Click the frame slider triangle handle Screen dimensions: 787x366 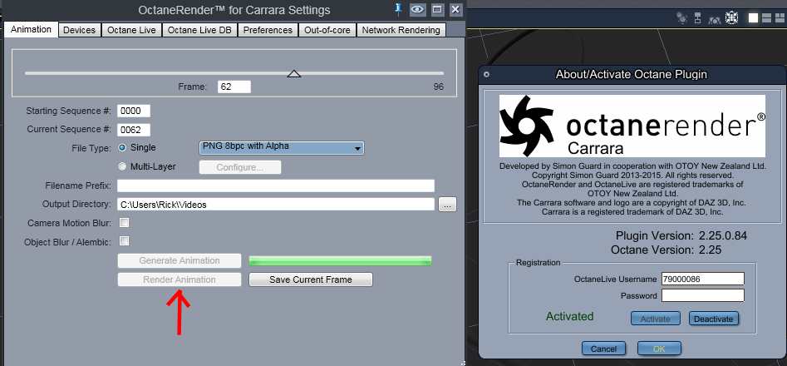click(294, 74)
